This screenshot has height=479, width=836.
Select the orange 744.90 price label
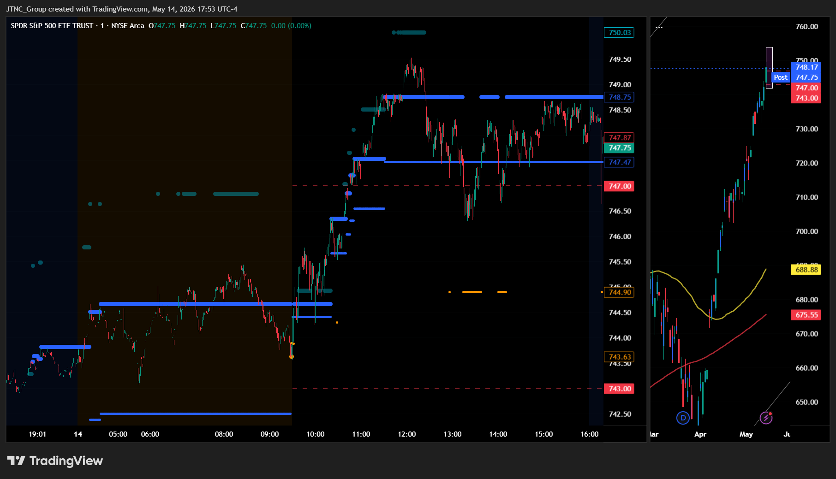coord(619,292)
